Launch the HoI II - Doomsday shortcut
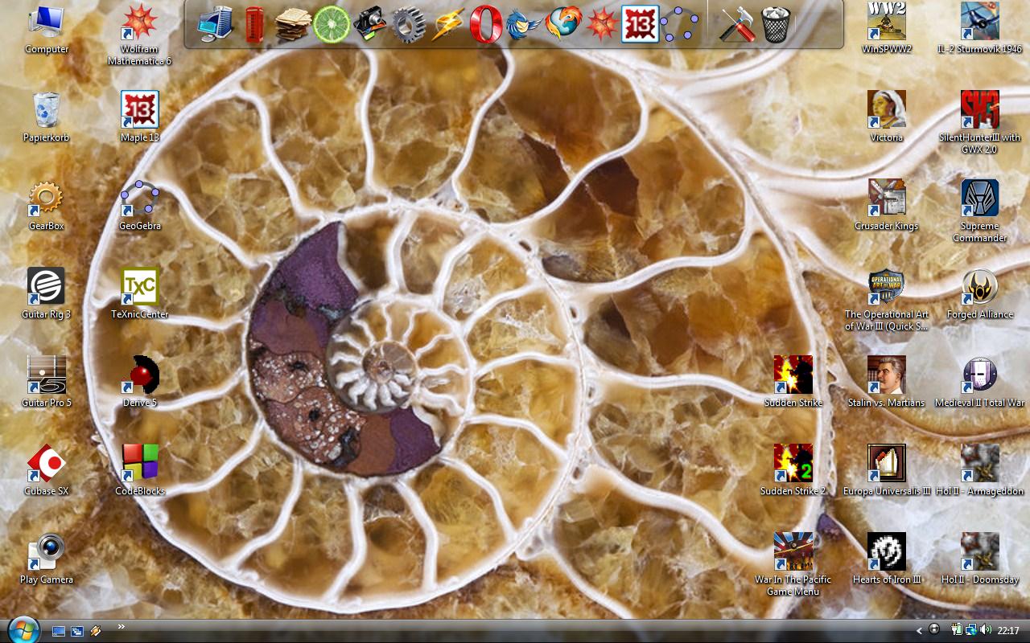The image size is (1030, 643). (x=980, y=559)
